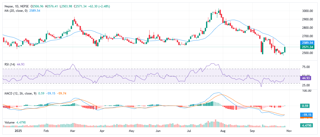The width and height of the screenshot is (320, 137).
Task: Click the blue 2589.54 MA price tag
Action: point(307,43)
